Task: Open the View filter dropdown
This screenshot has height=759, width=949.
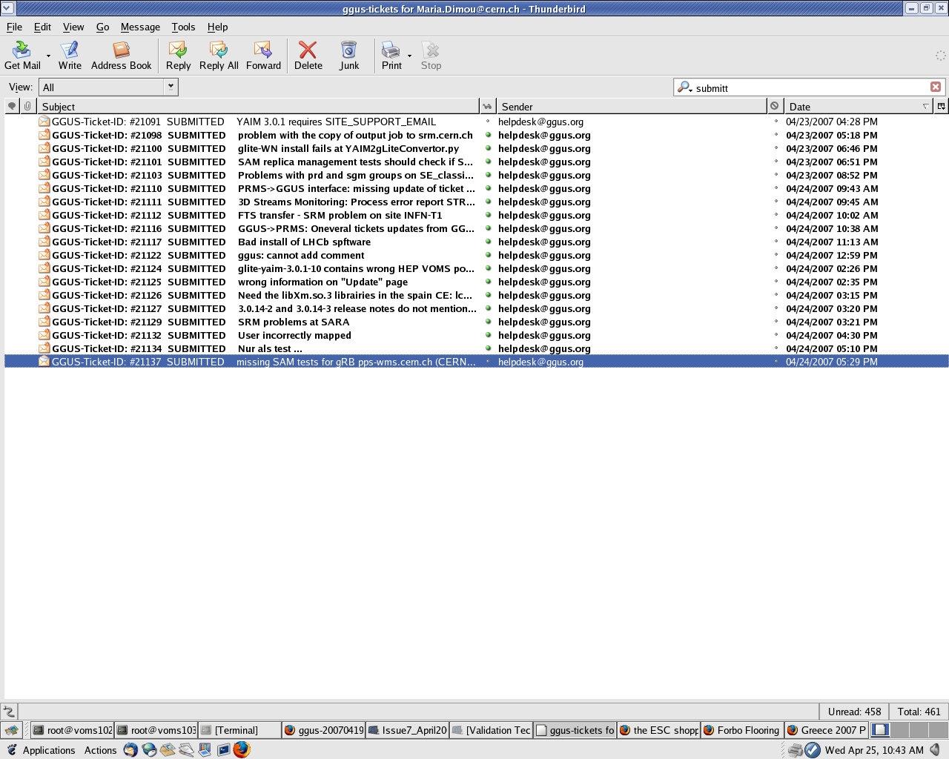Action: pyautogui.click(x=171, y=87)
